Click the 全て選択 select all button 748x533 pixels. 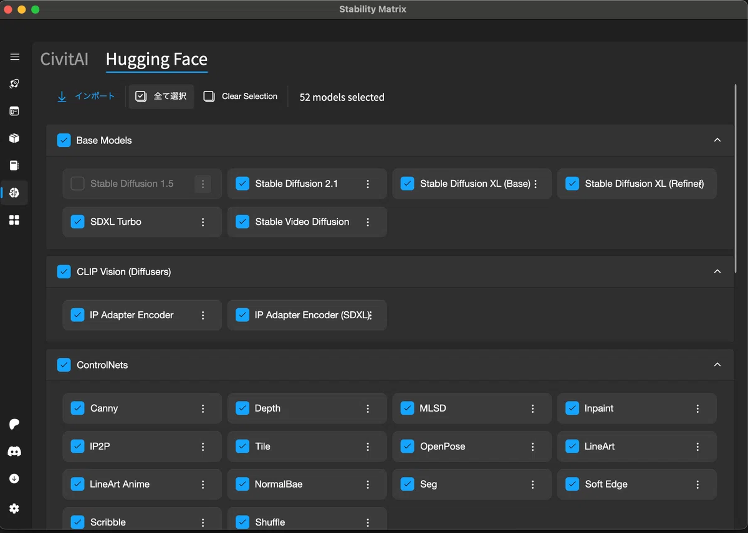click(161, 97)
